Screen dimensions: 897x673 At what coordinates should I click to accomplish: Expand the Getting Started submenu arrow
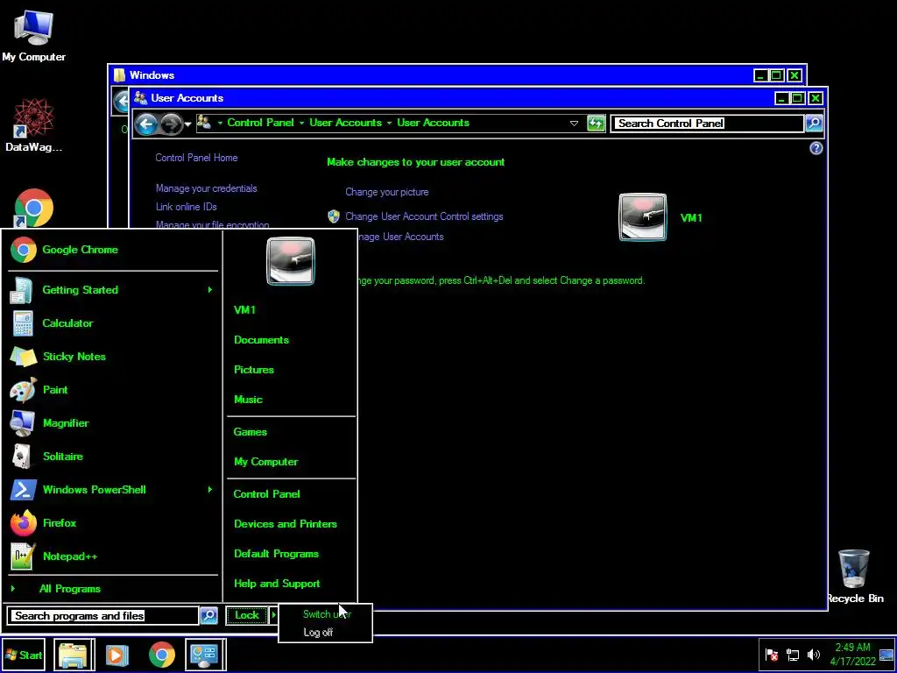click(x=210, y=290)
